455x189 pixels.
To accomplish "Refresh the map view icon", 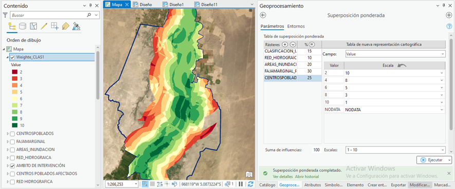I will 250,184.
